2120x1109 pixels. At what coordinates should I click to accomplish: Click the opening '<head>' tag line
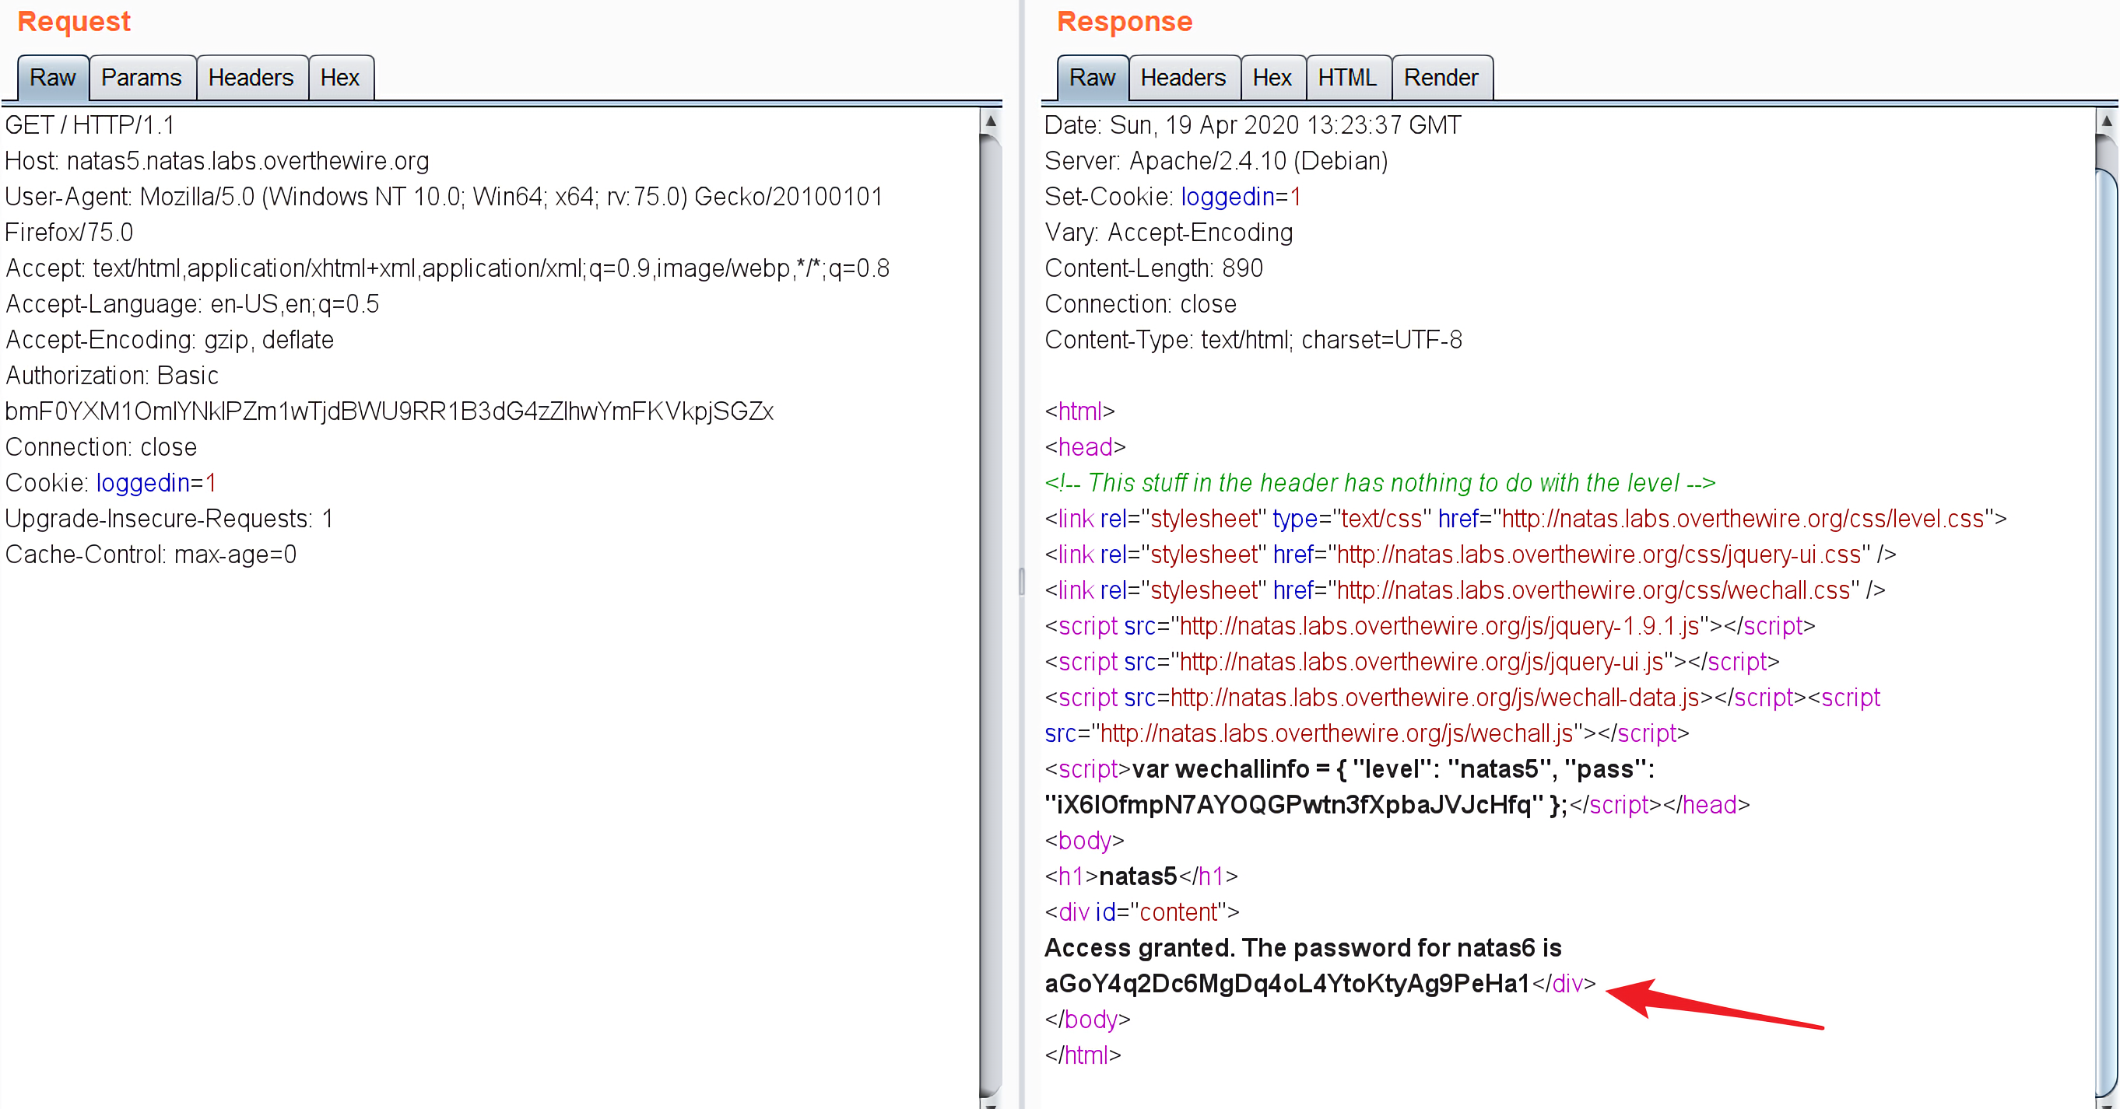pos(1086,447)
